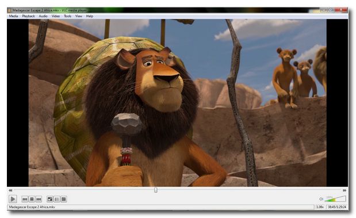Stop playback with the stop button

(32, 199)
